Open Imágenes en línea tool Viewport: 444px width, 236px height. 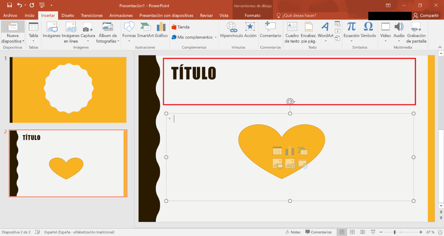point(71,32)
